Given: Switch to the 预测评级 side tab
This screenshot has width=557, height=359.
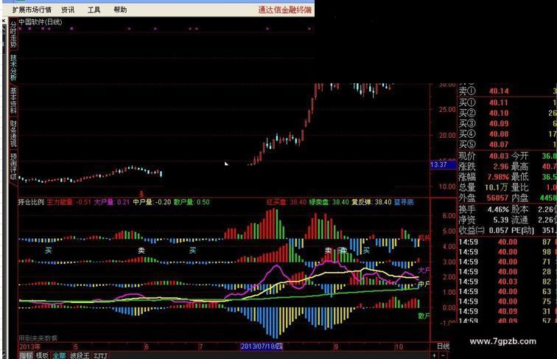Looking at the screenshot, I should (x=13, y=167).
